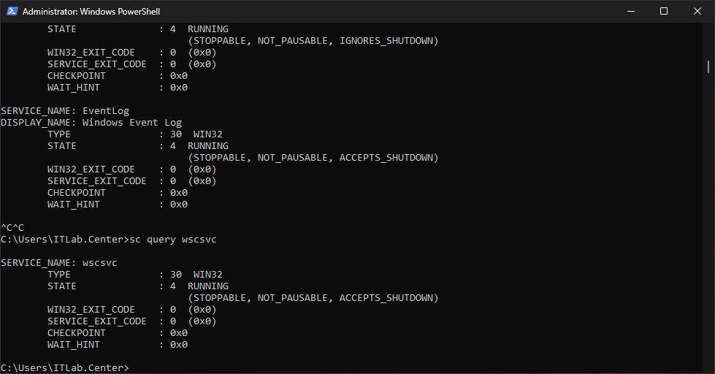This screenshot has width=715, height=374.
Task: Click 'RUNNING' state in the wscsvc output
Action: point(208,286)
